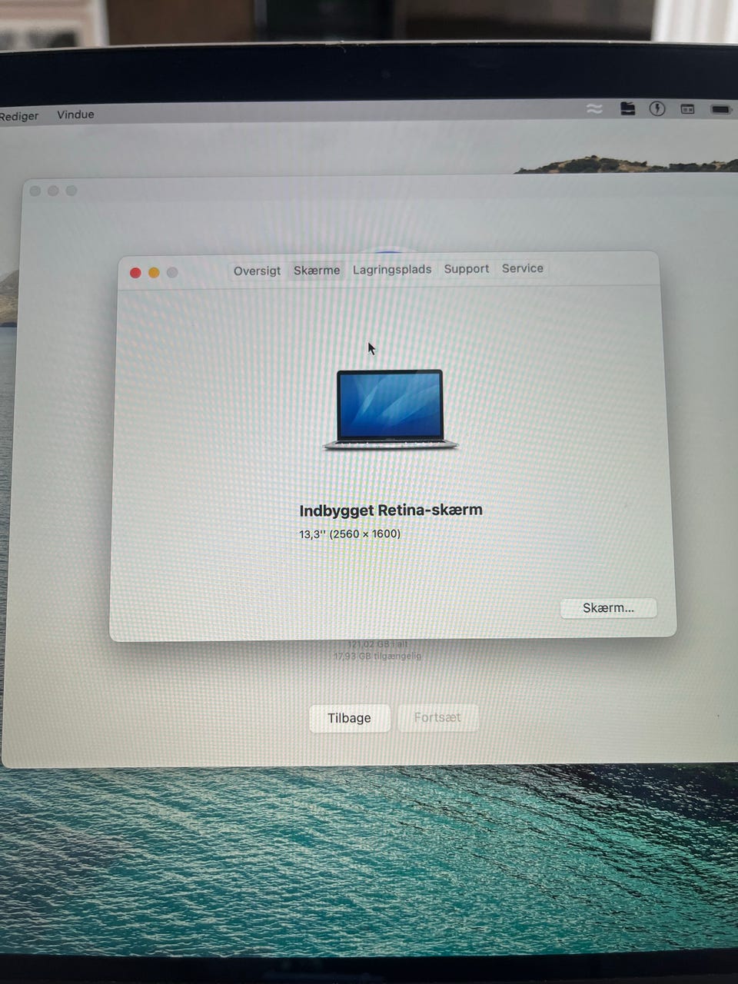Open the Lagringsplads tab
This screenshot has width=738, height=984.
click(392, 270)
